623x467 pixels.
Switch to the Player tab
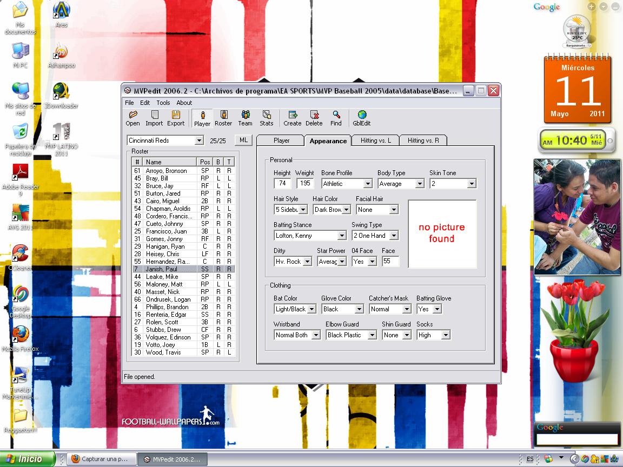(x=281, y=140)
